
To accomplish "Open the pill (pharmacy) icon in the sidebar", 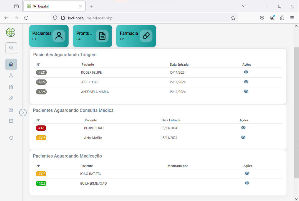I will click(x=11, y=98).
